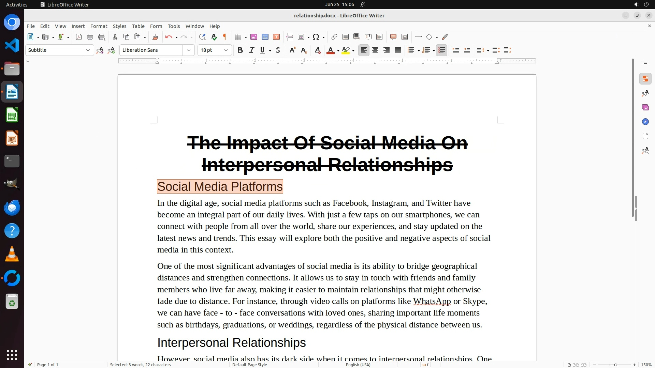Expand the Liberation Sans font name dropdown

[x=188, y=50]
